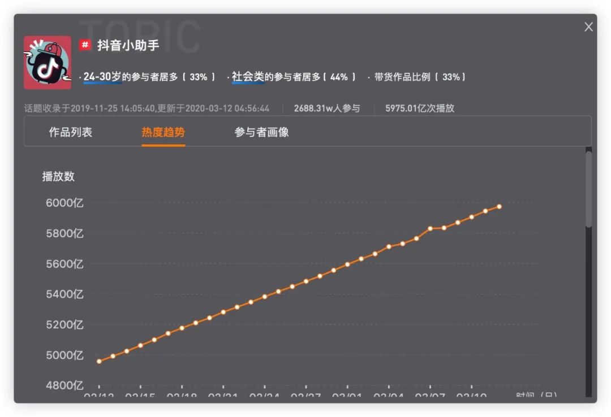
Task: Click the vertical scrollbar thumb
Action: click(588, 189)
